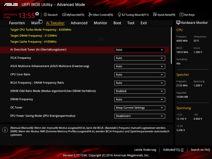Select the DRAM Frequency row label
This screenshot has height=159, width=212.
[22, 99]
